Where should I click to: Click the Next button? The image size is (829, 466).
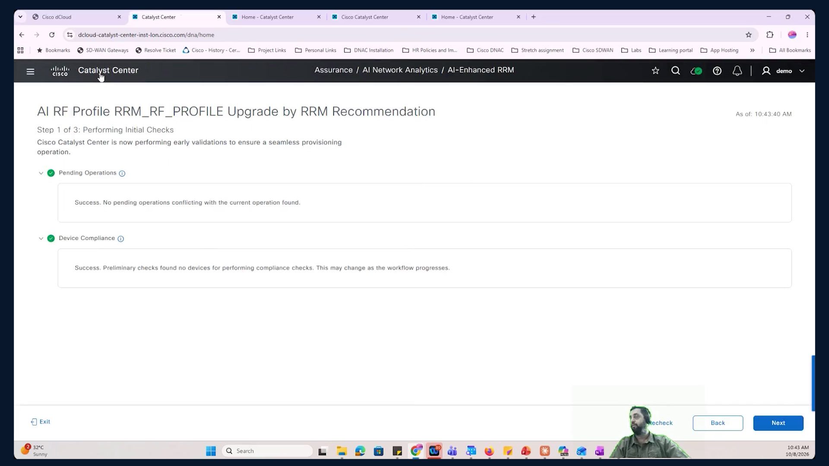(778, 423)
